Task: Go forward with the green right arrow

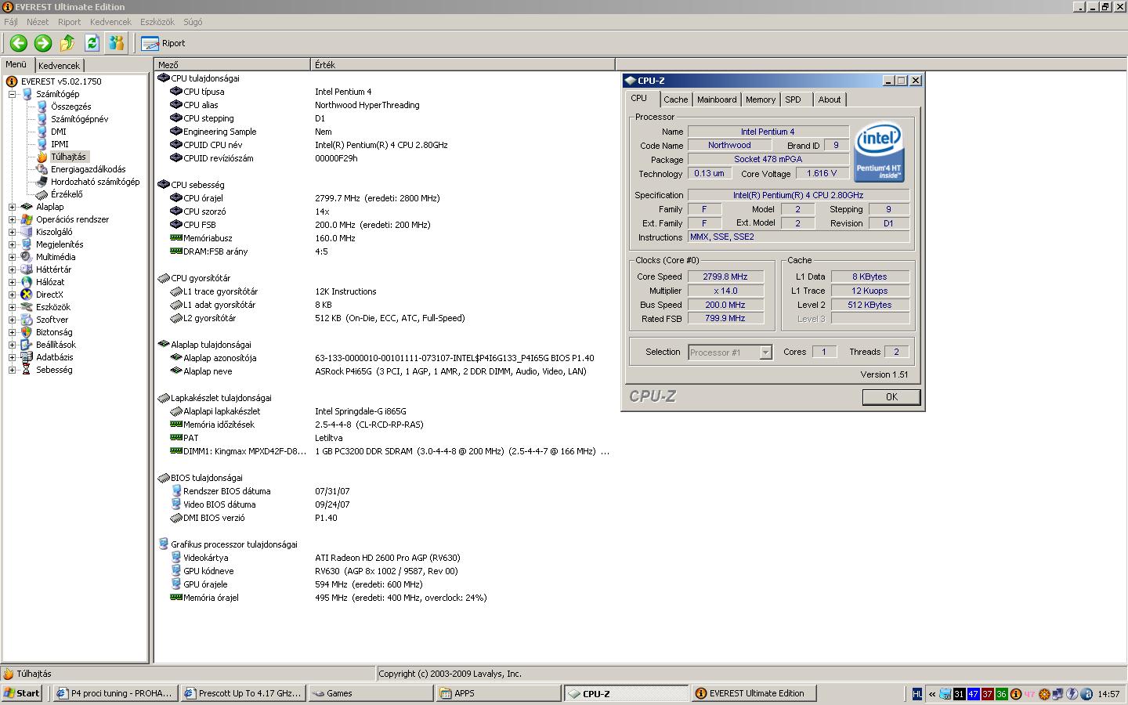Action: pos(43,43)
